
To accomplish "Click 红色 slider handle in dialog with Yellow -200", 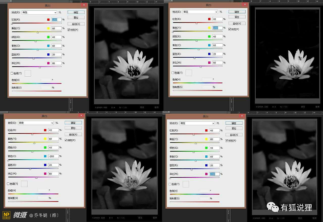I will (197, 23).
